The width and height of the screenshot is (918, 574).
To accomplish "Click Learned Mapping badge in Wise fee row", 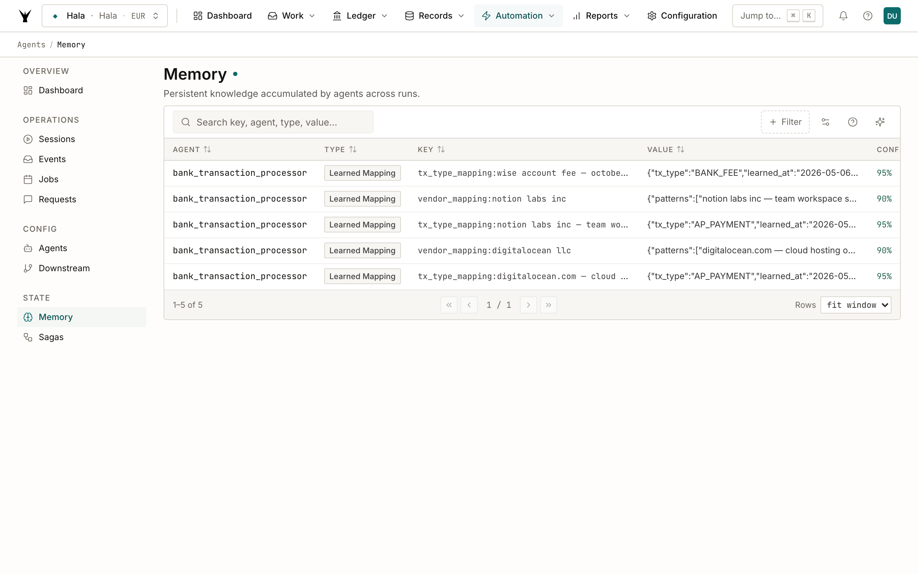I will (362, 173).
